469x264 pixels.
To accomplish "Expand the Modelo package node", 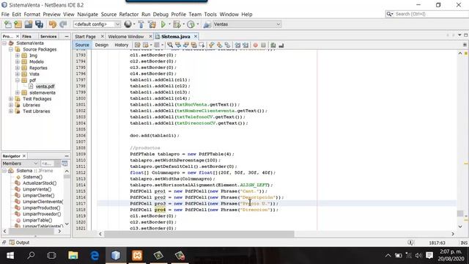I will (18, 62).
